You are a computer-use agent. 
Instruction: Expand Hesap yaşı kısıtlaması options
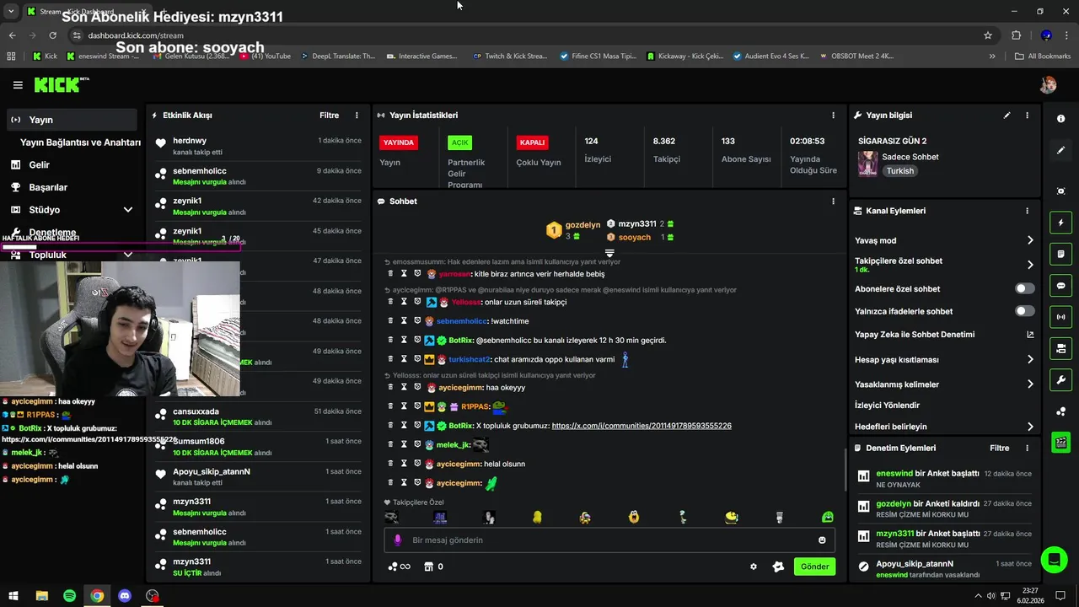(1030, 360)
